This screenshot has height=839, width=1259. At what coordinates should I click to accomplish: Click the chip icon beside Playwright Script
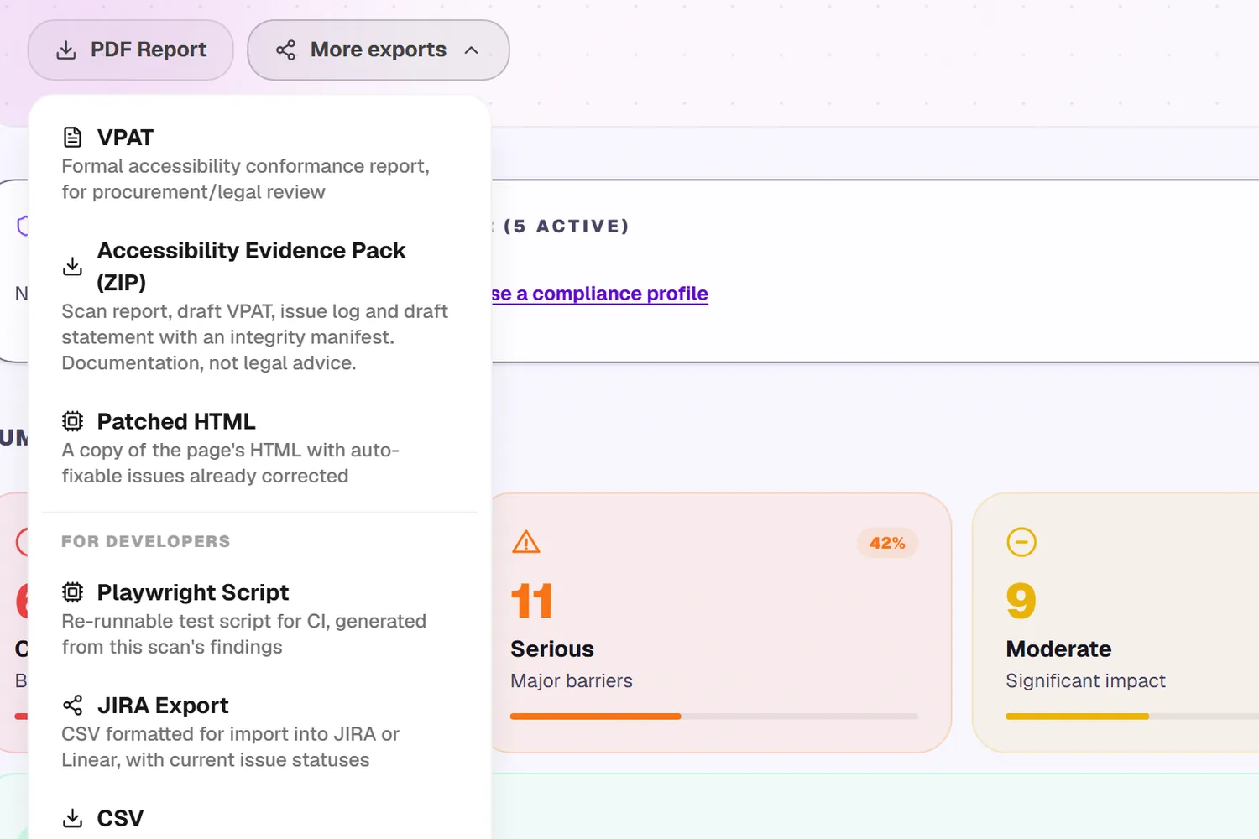coord(73,592)
